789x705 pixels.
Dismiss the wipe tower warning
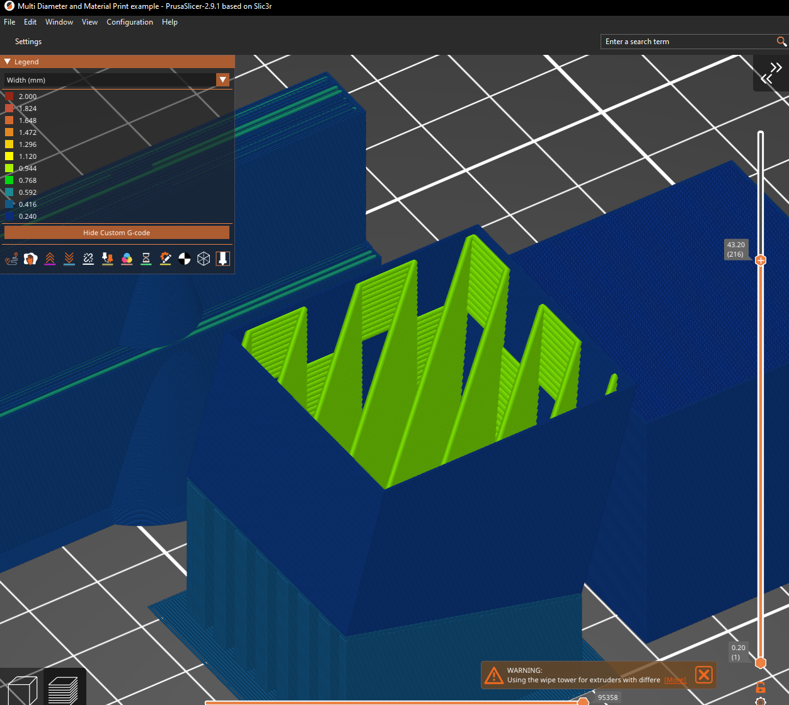704,675
